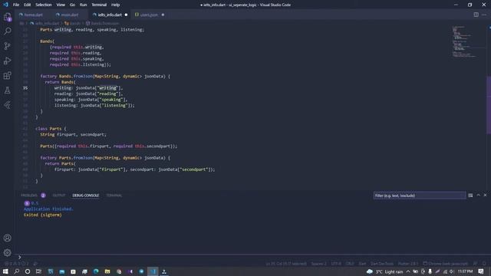The width and height of the screenshot is (491, 276).
Task: Click unsaved dot on ielts_info.dart tab
Action: [x=126, y=15]
